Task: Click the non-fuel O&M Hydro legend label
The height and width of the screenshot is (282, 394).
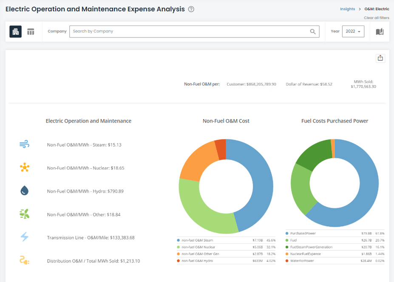Action: 197,261
